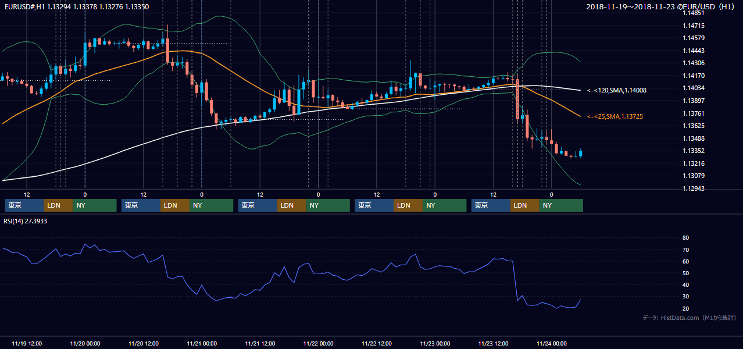Select the 120 SMA 1.14008 label
743x349 pixels.
pos(617,90)
